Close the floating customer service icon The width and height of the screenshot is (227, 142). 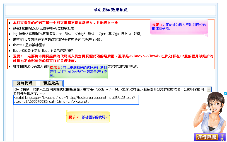(x=225, y=94)
